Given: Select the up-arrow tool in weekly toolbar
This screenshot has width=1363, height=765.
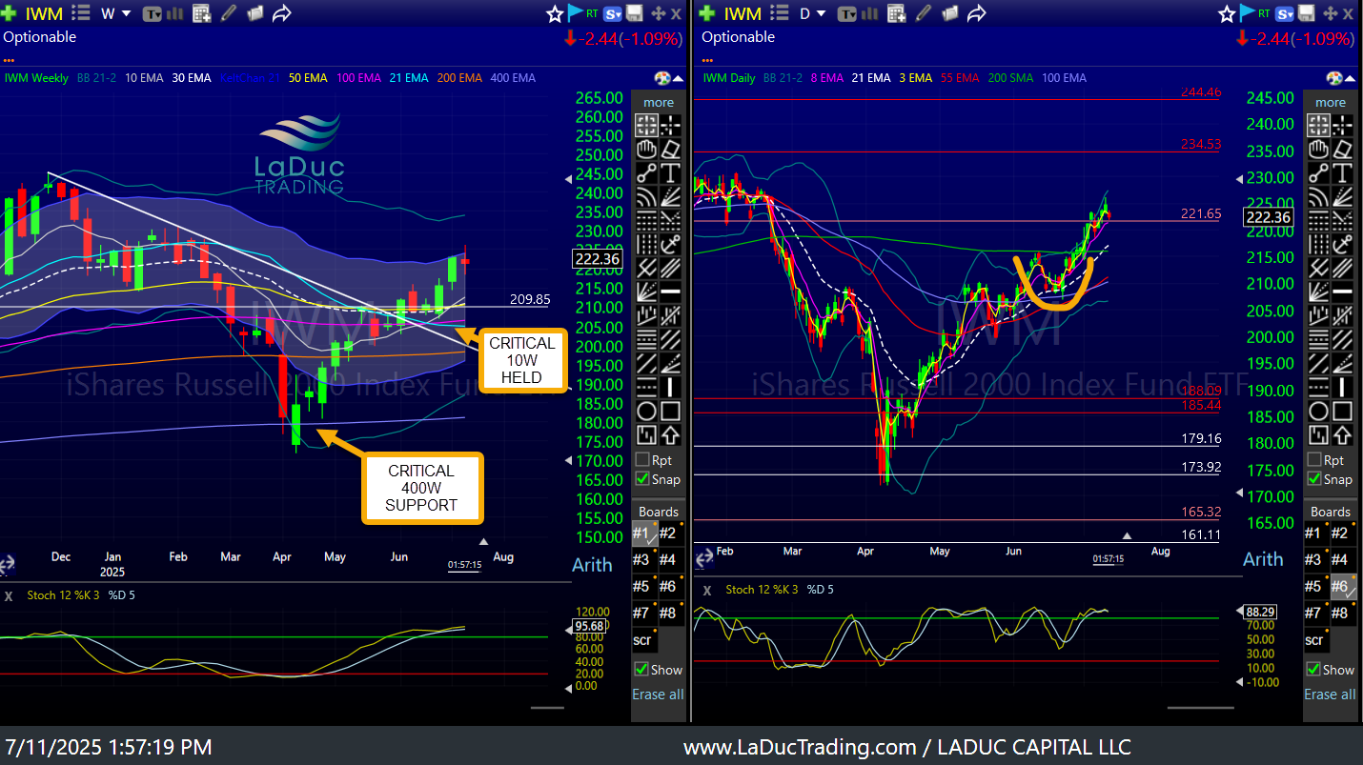Looking at the screenshot, I should coord(670,434).
